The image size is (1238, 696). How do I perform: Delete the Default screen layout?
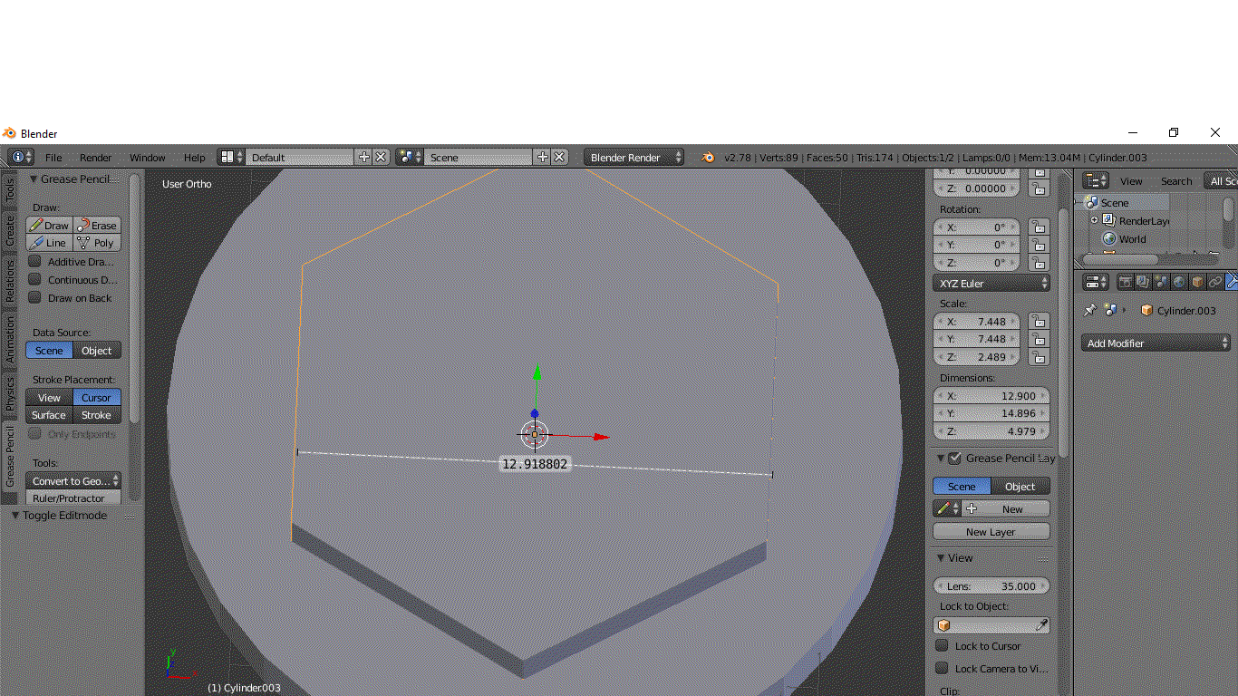[x=381, y=157]
